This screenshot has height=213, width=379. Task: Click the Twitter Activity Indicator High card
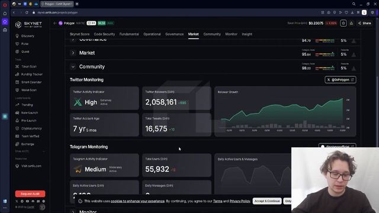104,98
